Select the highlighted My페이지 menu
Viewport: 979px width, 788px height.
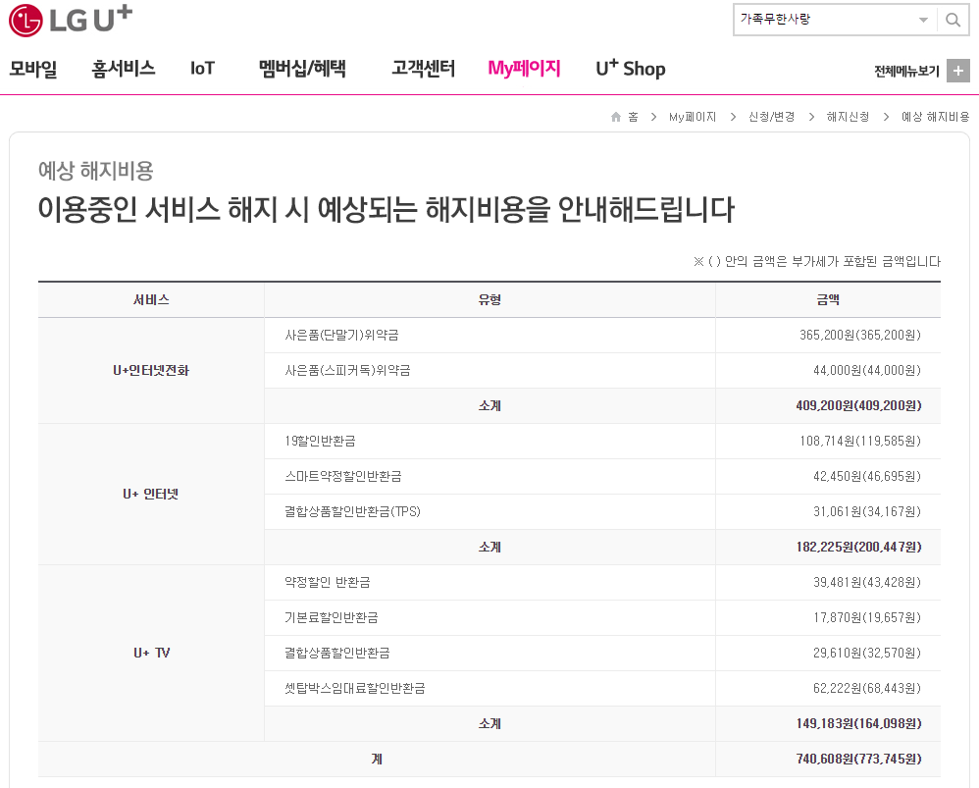pos(524,69)
